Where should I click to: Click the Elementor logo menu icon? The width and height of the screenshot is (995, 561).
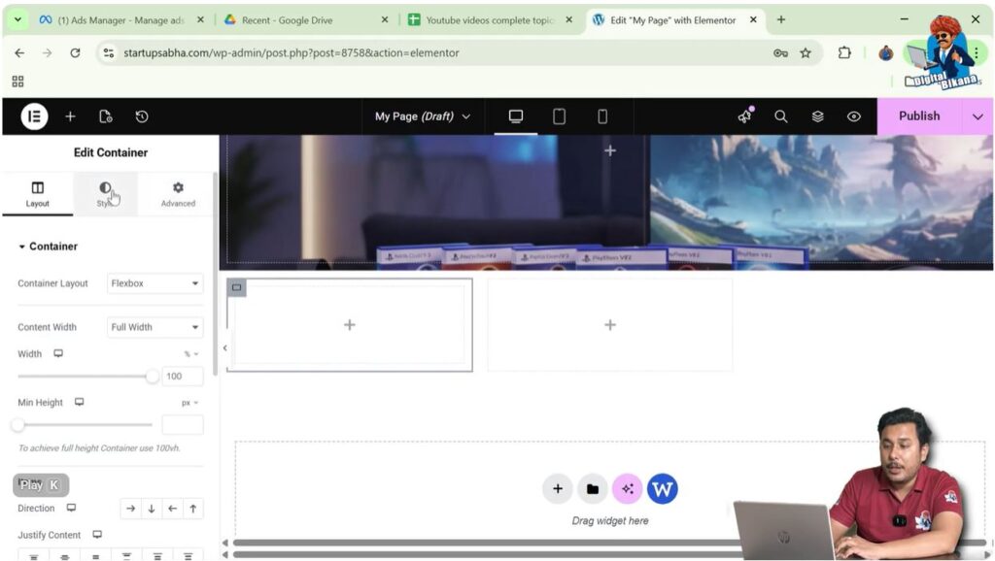coord(34,116)
